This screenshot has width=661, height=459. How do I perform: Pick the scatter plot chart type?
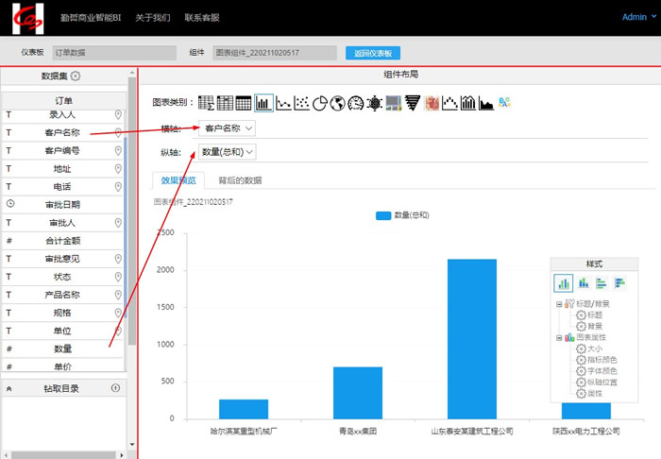pos(301,103)
